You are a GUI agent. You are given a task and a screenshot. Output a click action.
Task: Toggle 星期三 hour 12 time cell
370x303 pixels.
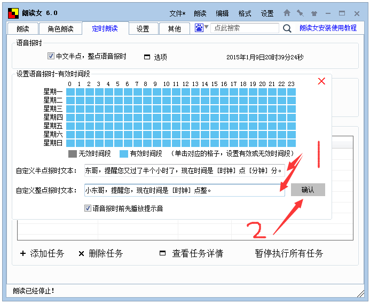tap(186, 109)
